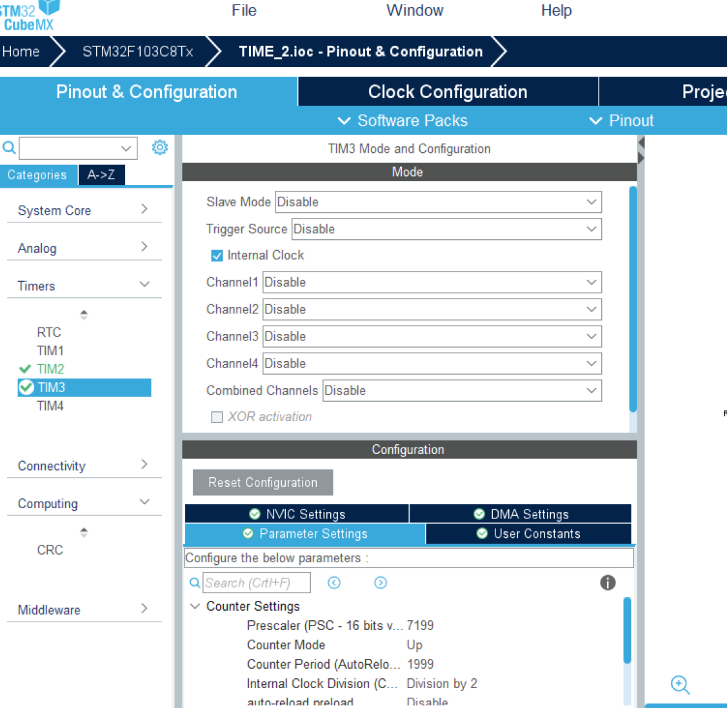Open the Pinout dropdown menu
Image resolution: width=727 pixels, height=708 pixels.
[x=621, y=121]
